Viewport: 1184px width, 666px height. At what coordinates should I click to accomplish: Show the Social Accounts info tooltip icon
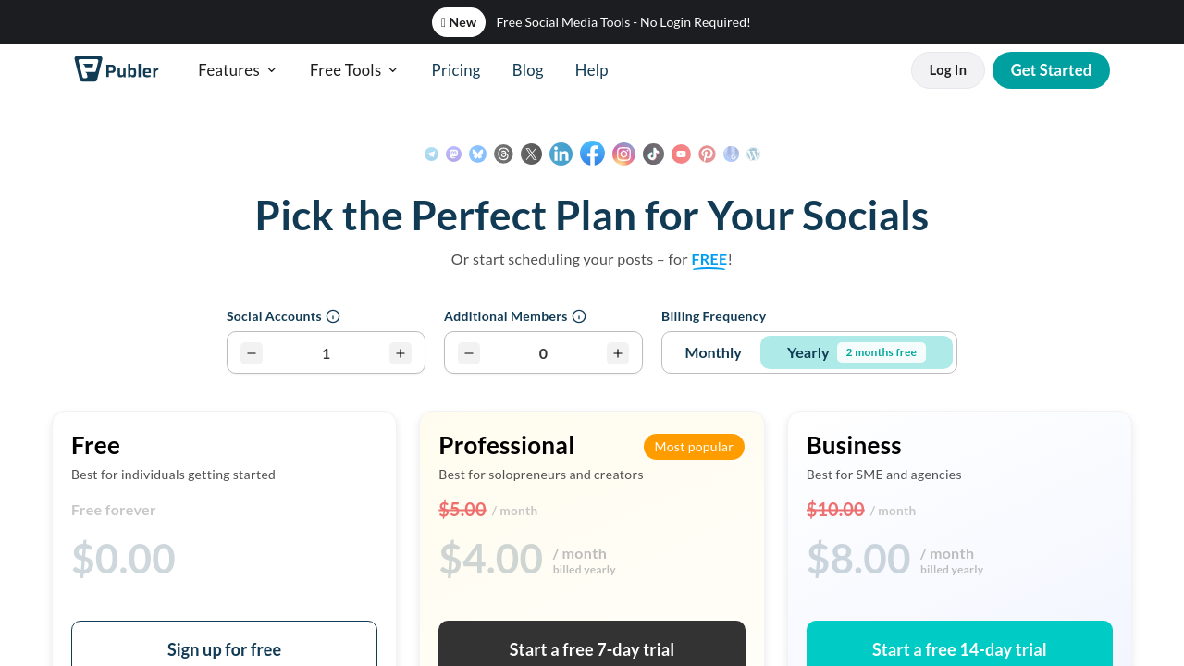coord(333,316)
